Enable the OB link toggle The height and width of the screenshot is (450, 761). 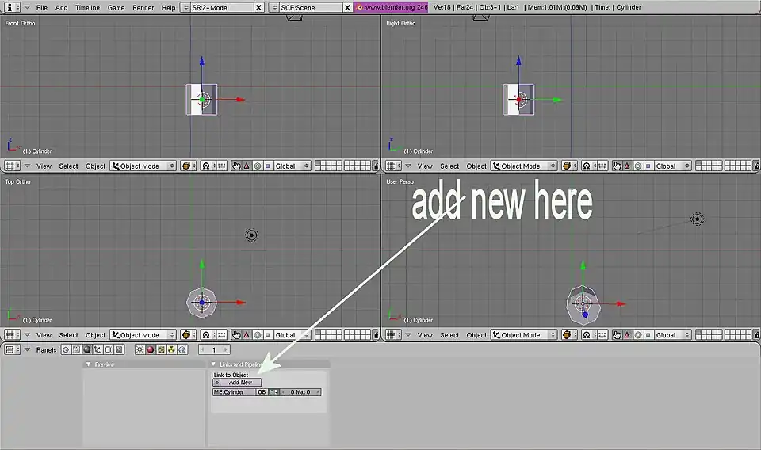(x=262, y=392)
